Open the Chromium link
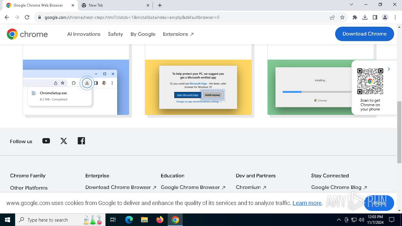Screen dimensions: 402x226 [x=251, y=187]
